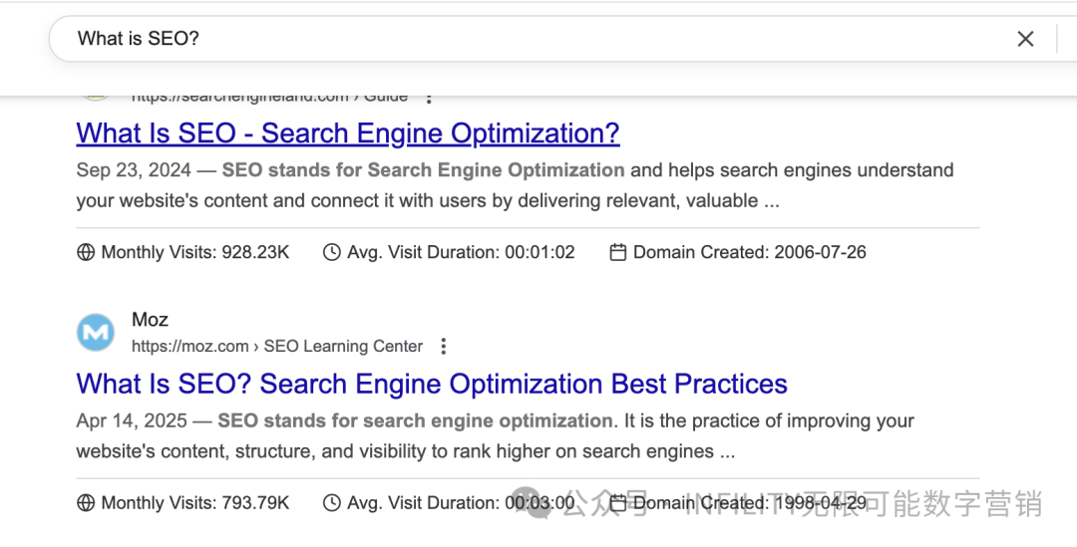Click calendar icon beside Domain Created 1998-04-29

pos(617,503)
